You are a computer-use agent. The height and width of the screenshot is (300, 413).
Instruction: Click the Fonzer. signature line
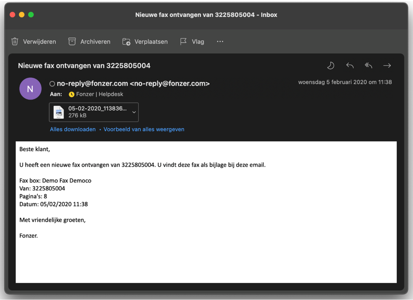click(29, 236)
